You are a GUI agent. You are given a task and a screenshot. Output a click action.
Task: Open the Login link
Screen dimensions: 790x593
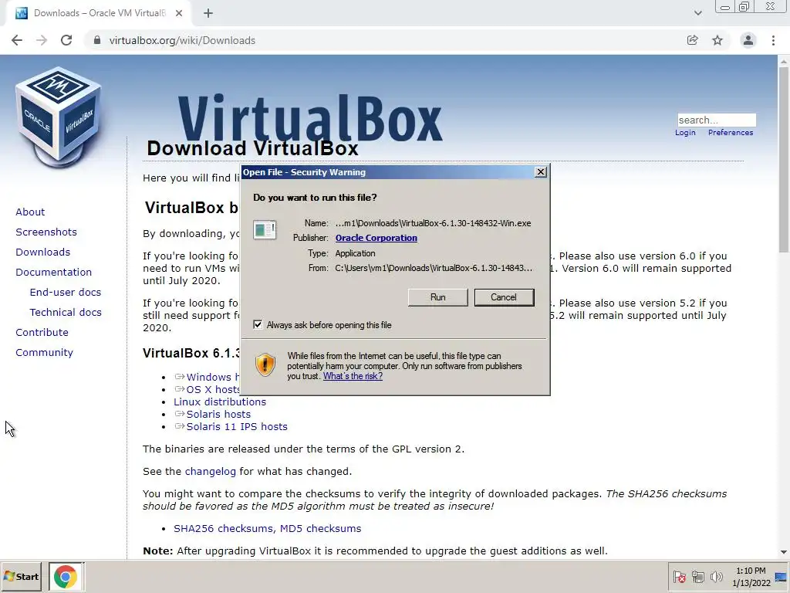pos(685,133)
